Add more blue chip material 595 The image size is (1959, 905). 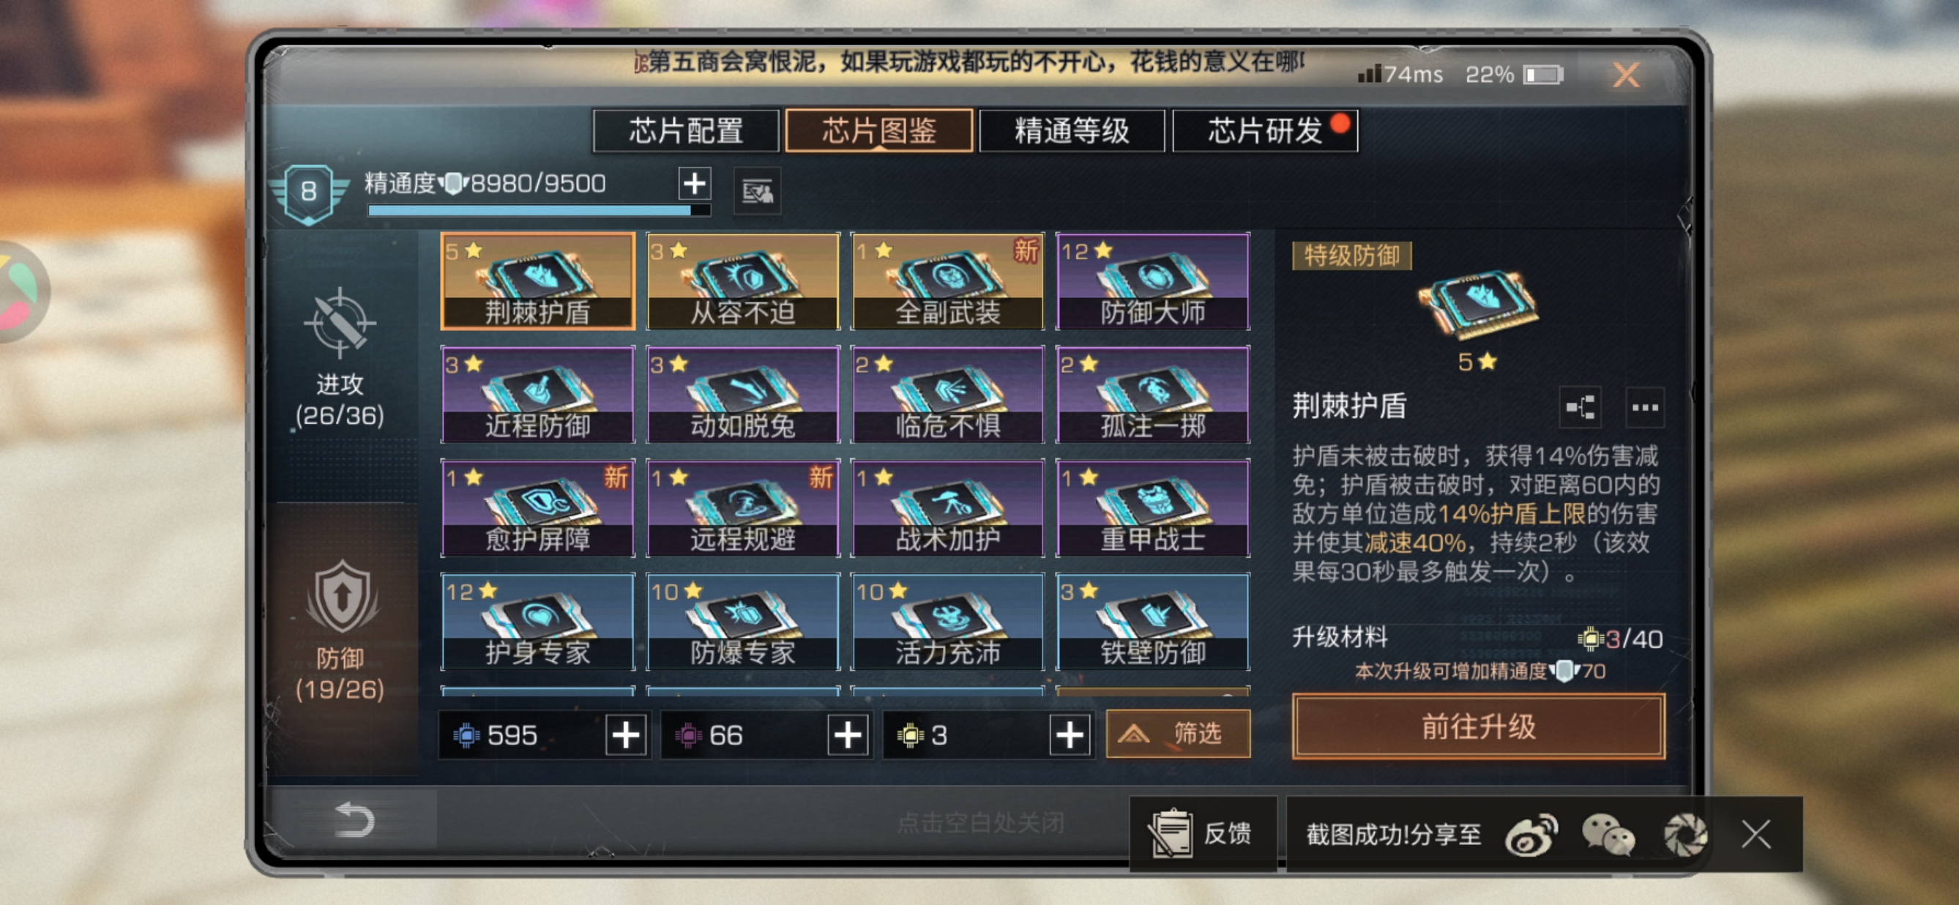coord(626,734)
